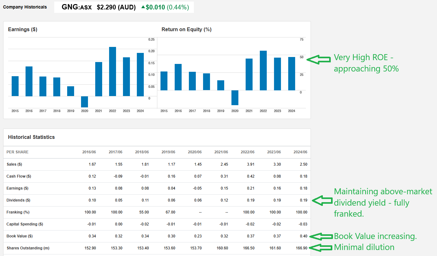
Task: Click Cash Flow value 0.42 for 2022/06
Action: coord(251,176)
